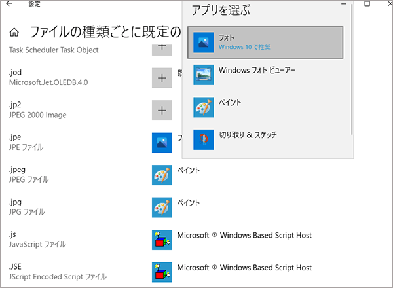This screenshot has height=288, width=393.
Task: Select the フォト app in the chooser
Action: [x=265, y=43]
